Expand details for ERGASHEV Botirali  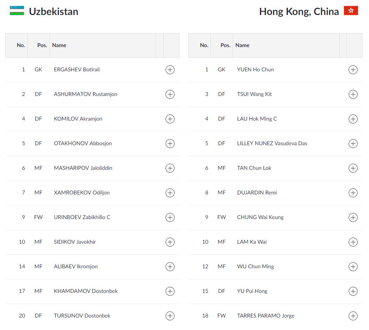170,70
